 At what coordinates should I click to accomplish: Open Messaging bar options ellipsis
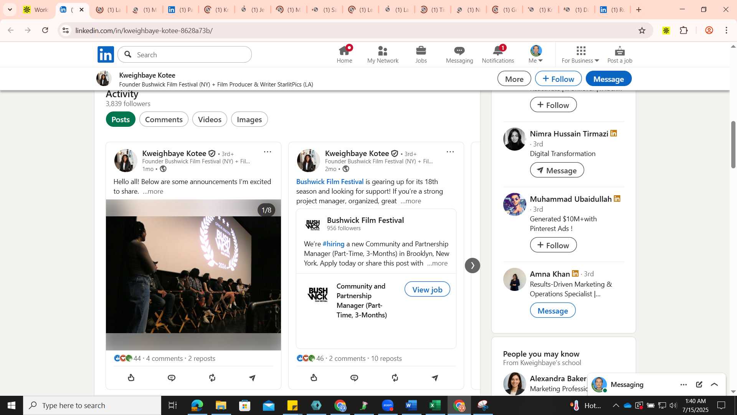(684, 385)
